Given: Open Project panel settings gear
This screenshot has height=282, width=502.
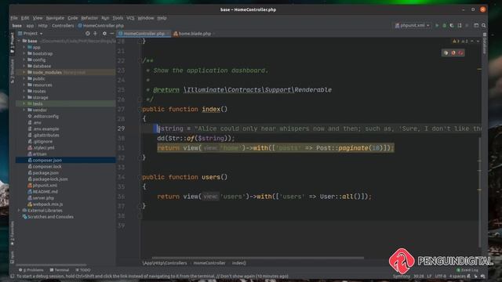Looking at the screenshot, I should 104,33.
